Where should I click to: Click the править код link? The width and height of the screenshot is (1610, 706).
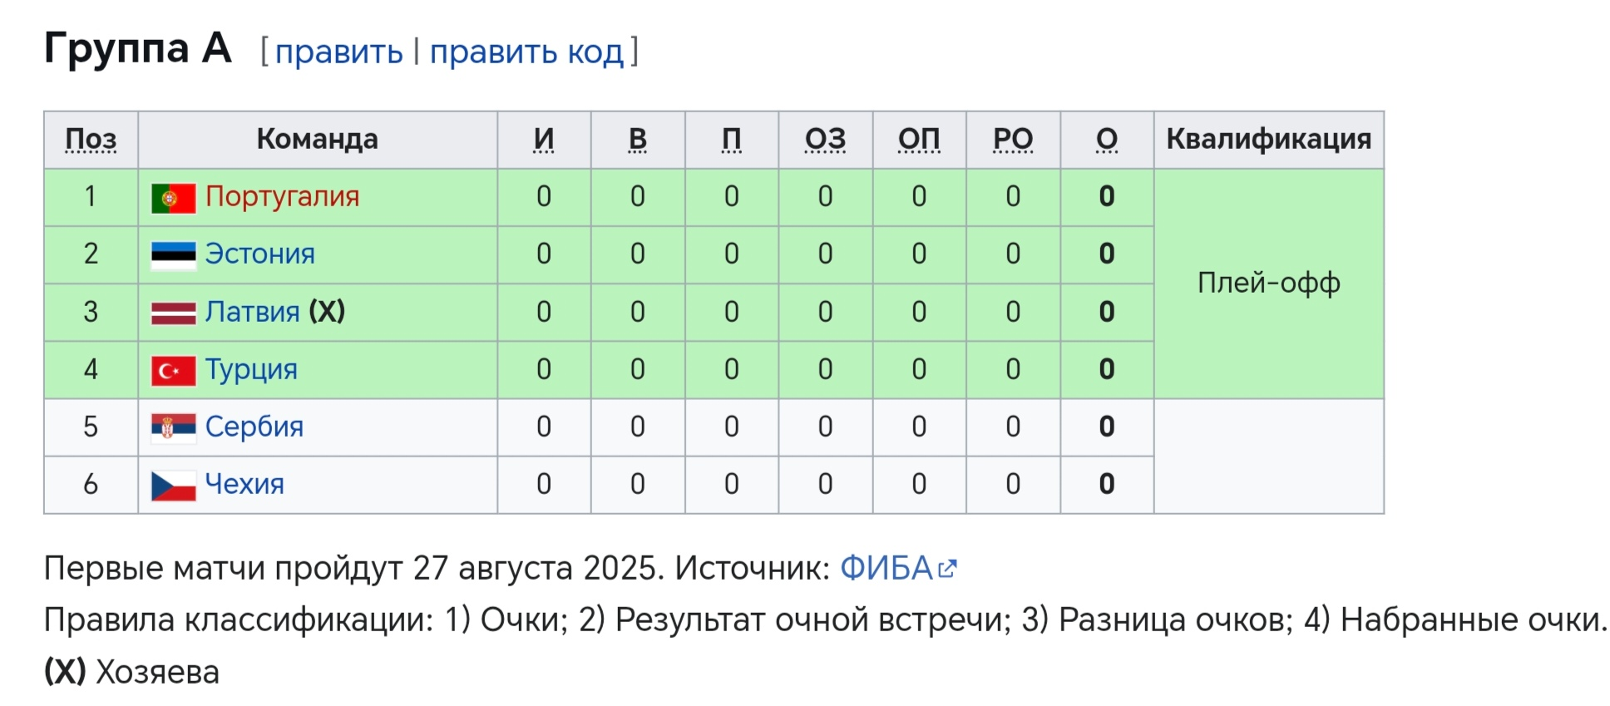pos(526,52)
